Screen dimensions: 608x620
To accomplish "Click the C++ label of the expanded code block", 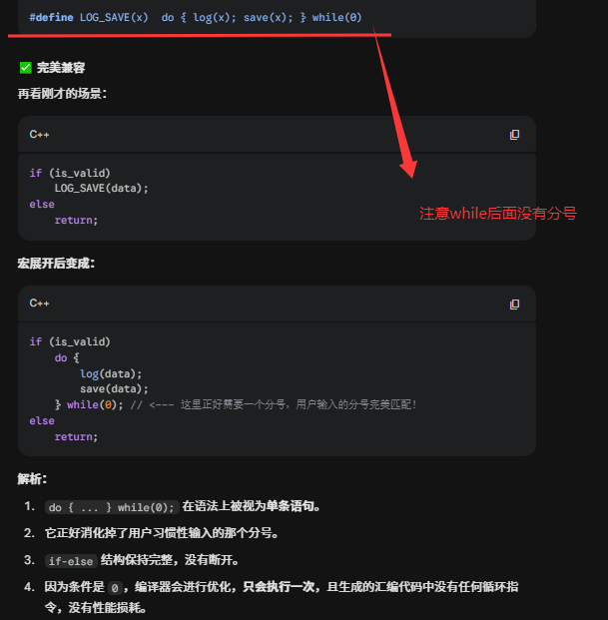I will pyautogui.click(x=39, y=304).
